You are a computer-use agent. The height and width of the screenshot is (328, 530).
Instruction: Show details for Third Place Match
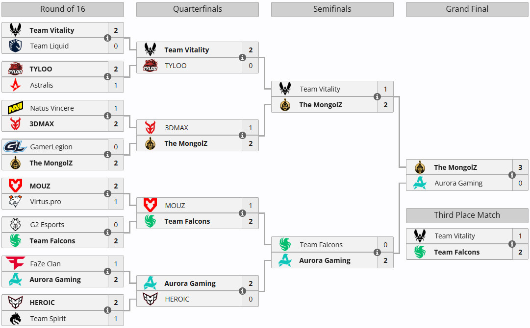click(512, 244)
